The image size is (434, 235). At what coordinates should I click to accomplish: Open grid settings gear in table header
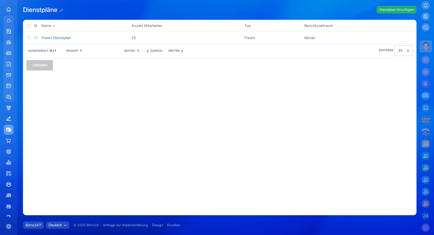pyautogui.click(x=36, y=26)
